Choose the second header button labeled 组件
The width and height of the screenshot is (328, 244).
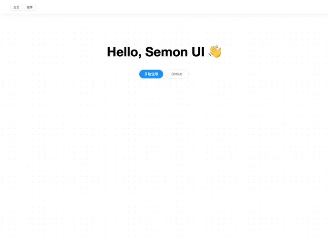pos(30,7)
